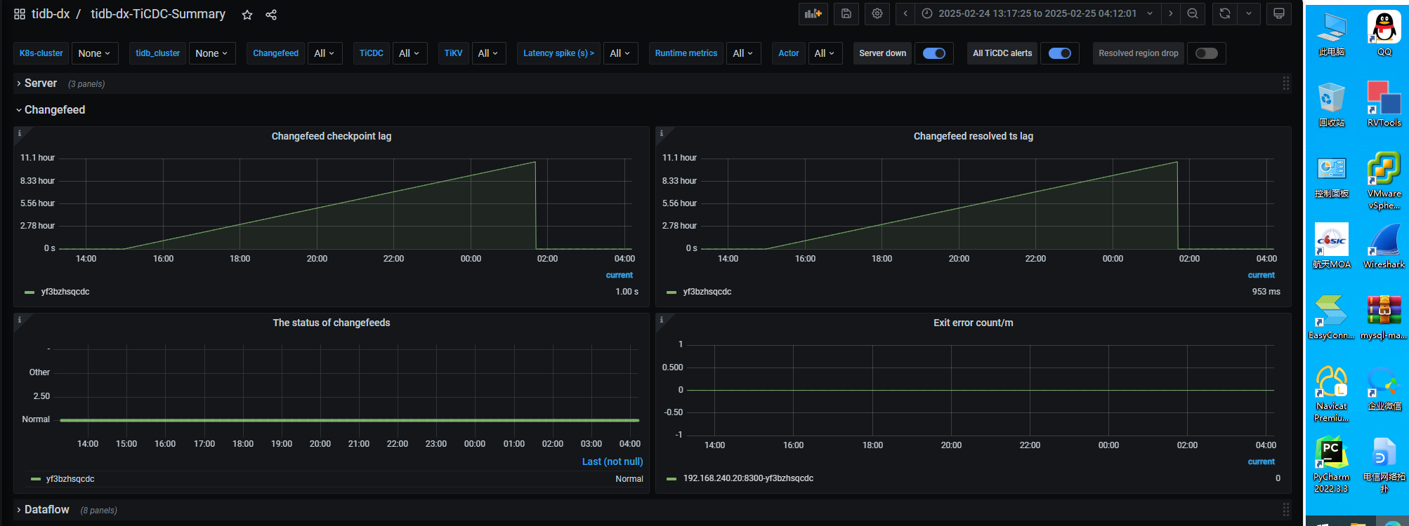Click yf3bzhsqcdc legend color in checkpoint lag

tap(30, 292)
